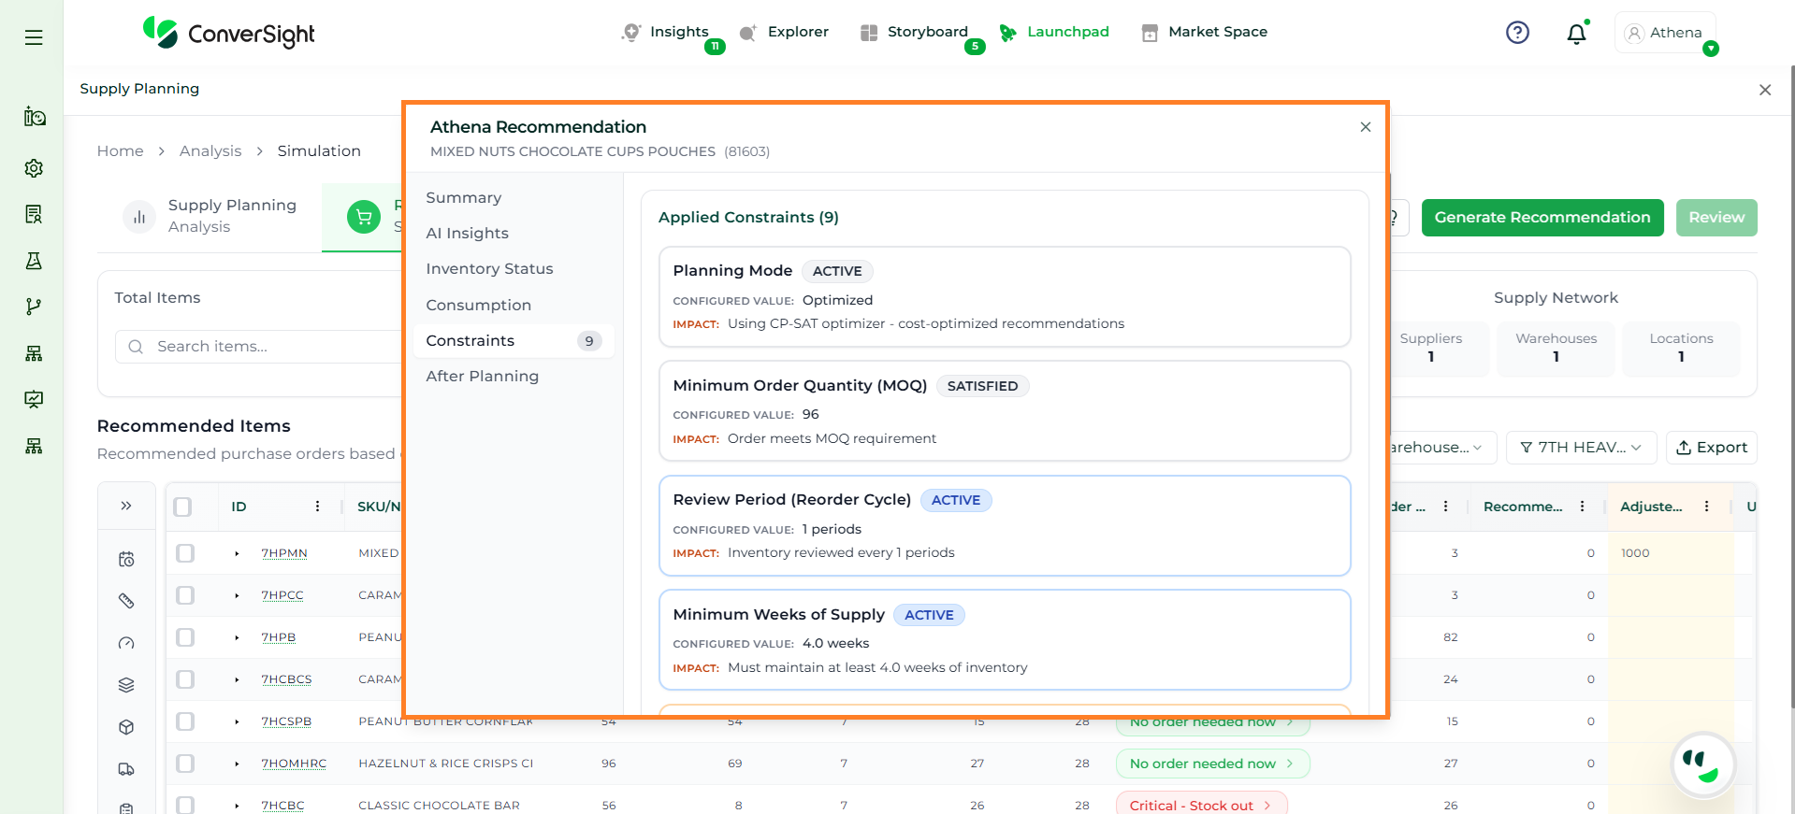Open the 7TH HEAV... filter dropdown
Image resolution: width=1795 pixels, height=814 pixels.
[1580, 448]
